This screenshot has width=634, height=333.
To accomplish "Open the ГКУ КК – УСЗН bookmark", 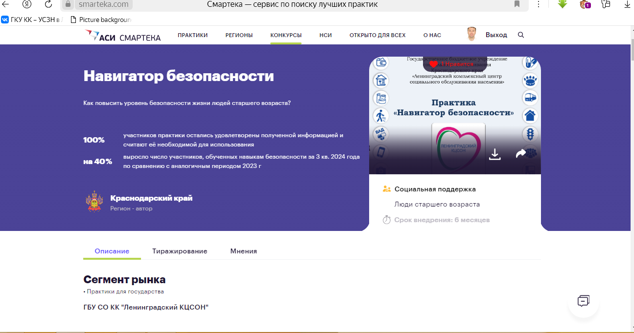I will pyautogui.click(x=31, y=20).
